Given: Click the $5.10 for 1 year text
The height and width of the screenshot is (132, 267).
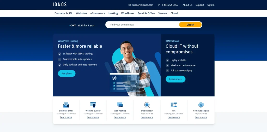Looking at the screenshot, I should coord(86,26).
